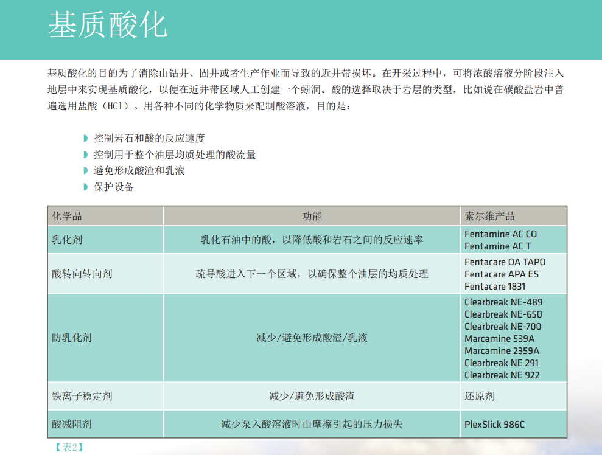Select product Clearbreak NE-489
602x455 pixels.
pos(503,302)
